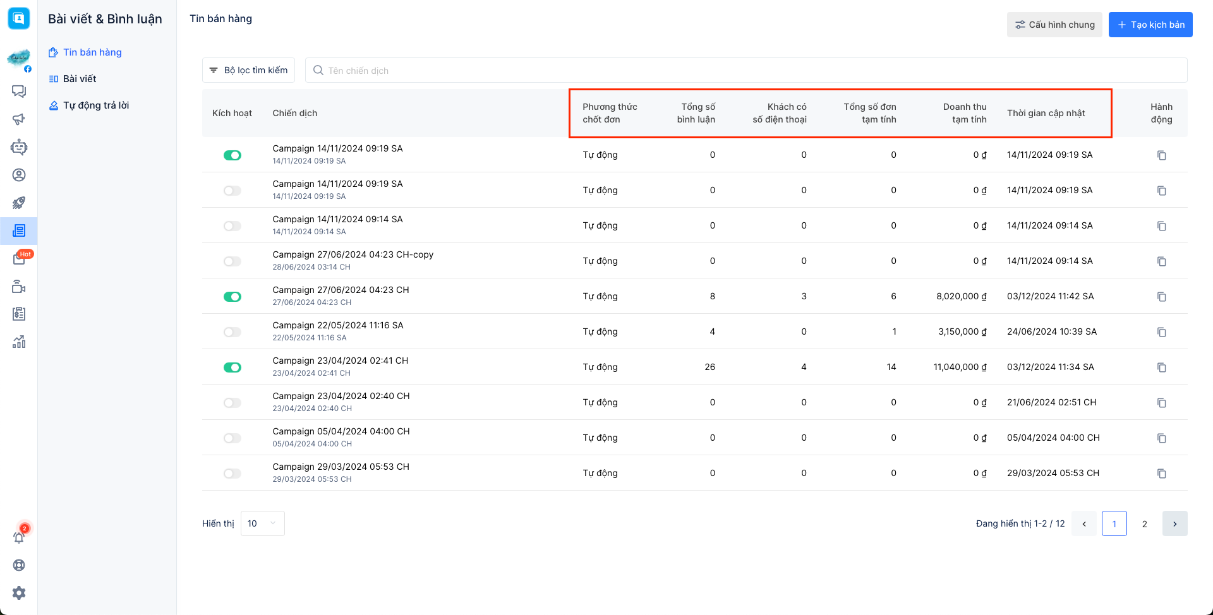Image resolution: width=1213 pixels, height=615 pixels.
Task: Turn off Campaign 27/06/2024 04:23 CH toggle
Action: (232, 297)
